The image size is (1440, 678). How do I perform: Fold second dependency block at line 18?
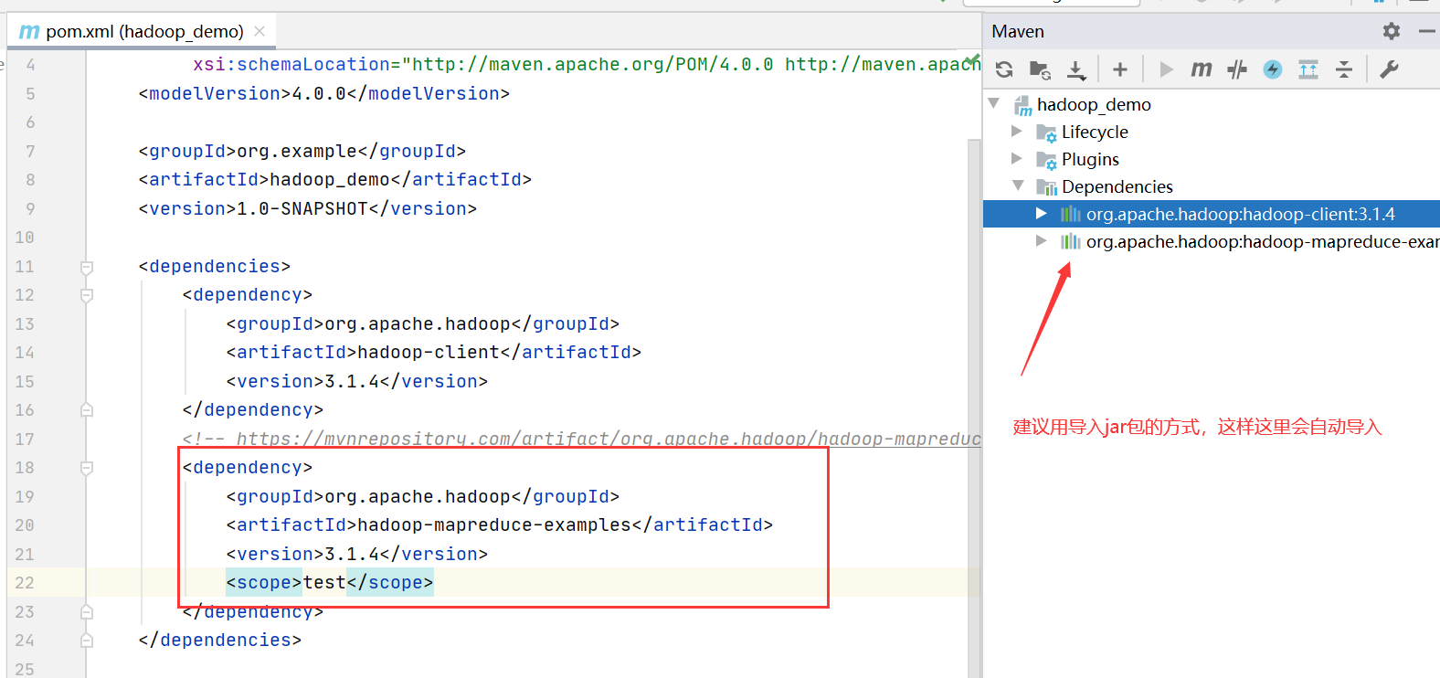[x=87, y=468]
